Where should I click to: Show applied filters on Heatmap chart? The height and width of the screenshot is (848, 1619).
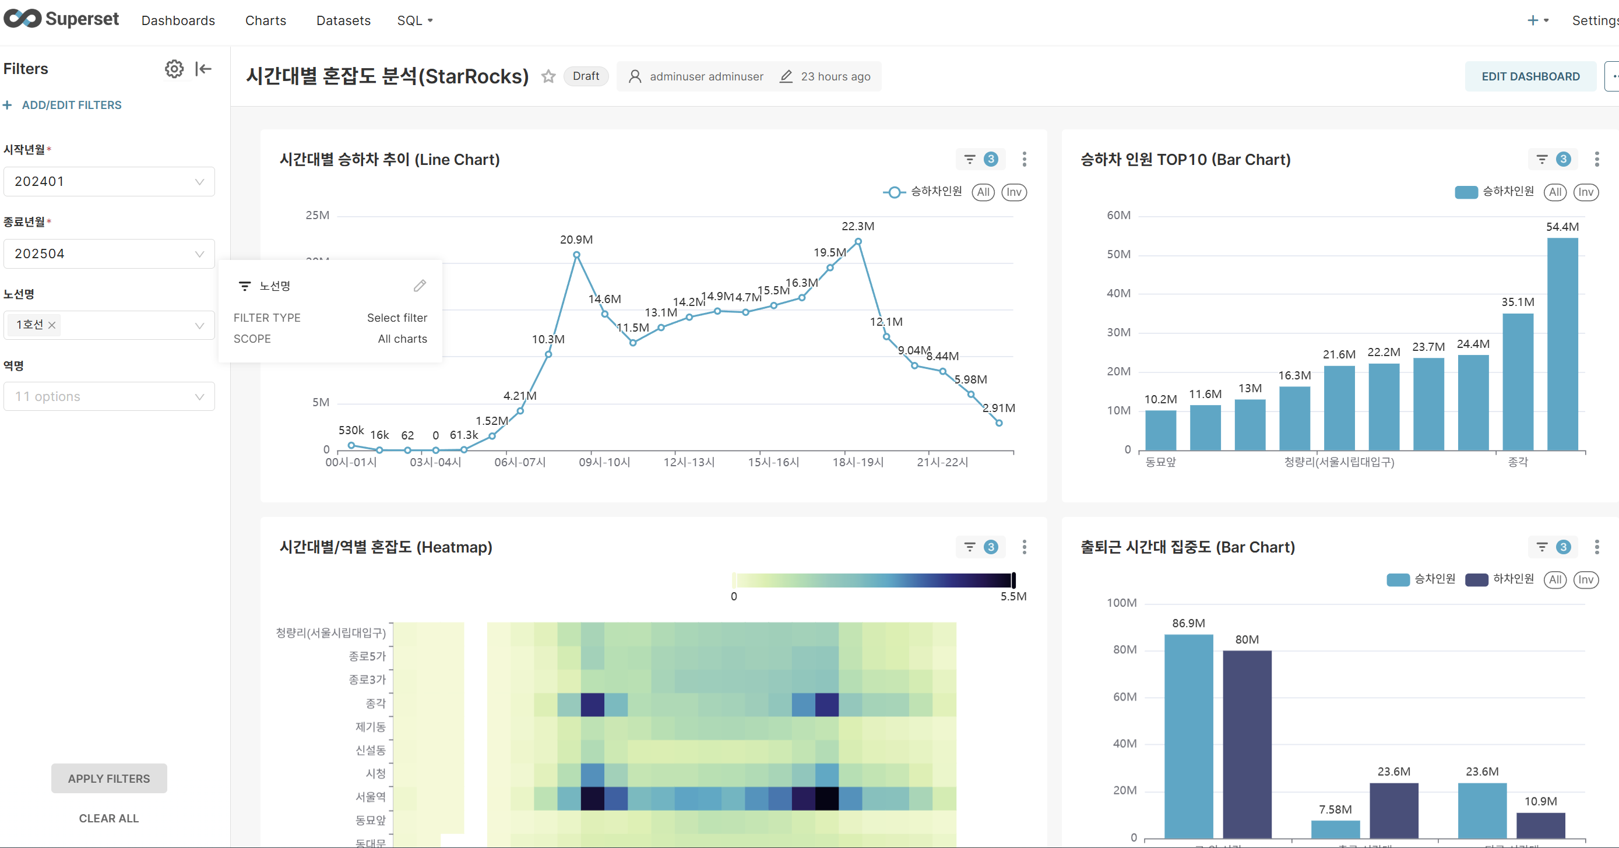click(x=980, y=547)
